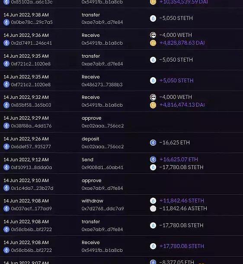
Task: Click the ETH icon next to −16,625 ETH
Action: [153, 143]
